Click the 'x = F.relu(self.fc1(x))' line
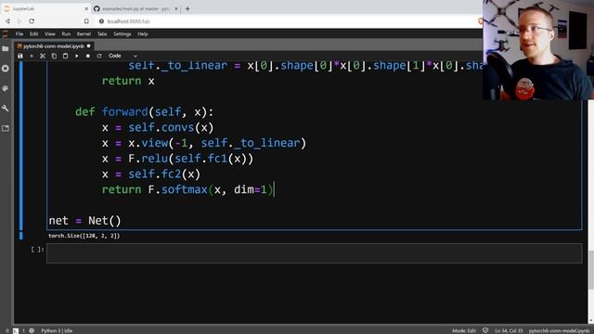Screen dimensions: 594x334 (x=177, y=159)
